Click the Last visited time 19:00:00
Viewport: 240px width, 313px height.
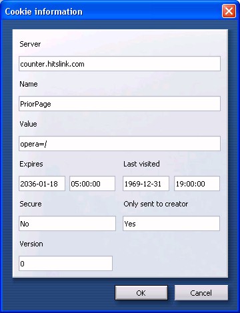point(197,184)
